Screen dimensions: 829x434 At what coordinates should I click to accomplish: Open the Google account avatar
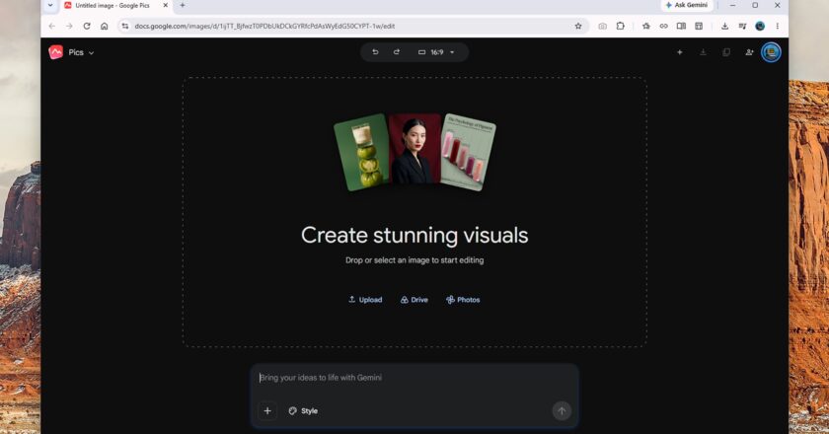pyautogui.click(x=771, y=52)
